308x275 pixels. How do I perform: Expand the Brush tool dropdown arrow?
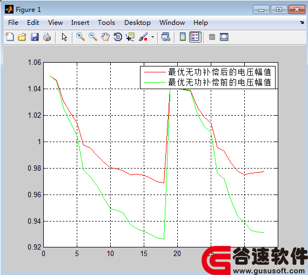pos(152,37)
